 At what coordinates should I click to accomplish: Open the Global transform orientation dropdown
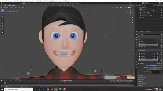60,5
